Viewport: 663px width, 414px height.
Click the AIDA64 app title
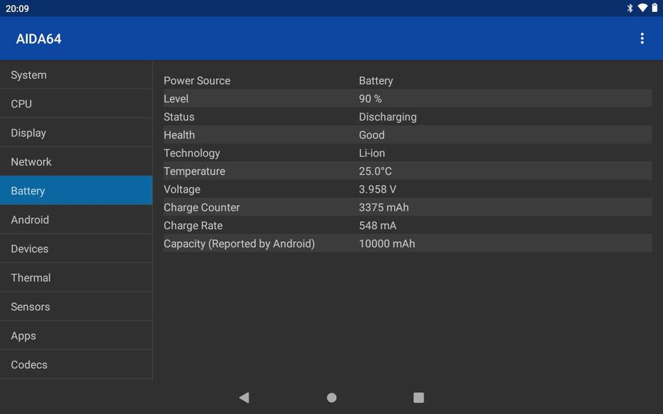click(38, 39)
